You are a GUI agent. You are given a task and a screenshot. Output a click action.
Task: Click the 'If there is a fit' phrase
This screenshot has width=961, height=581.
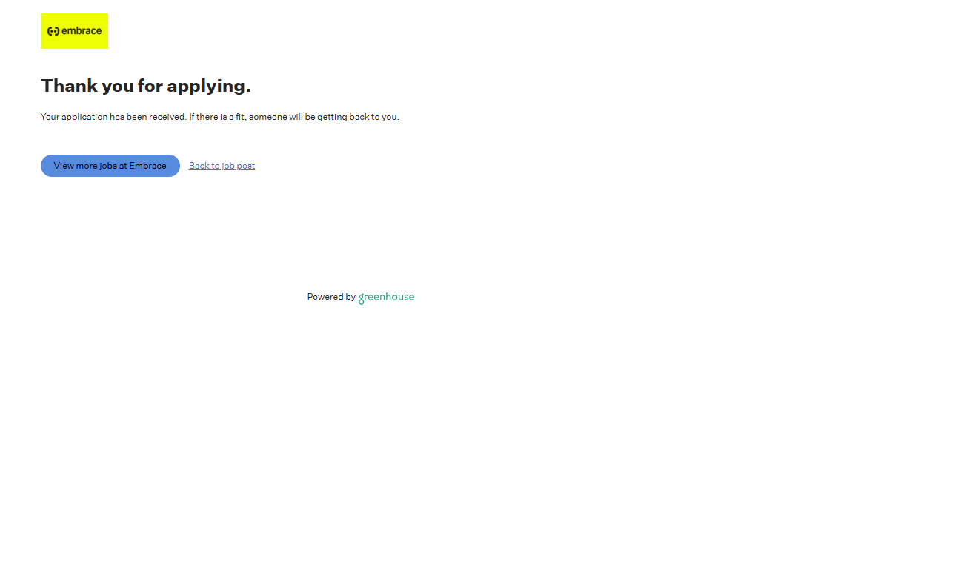tap(217, 117)
